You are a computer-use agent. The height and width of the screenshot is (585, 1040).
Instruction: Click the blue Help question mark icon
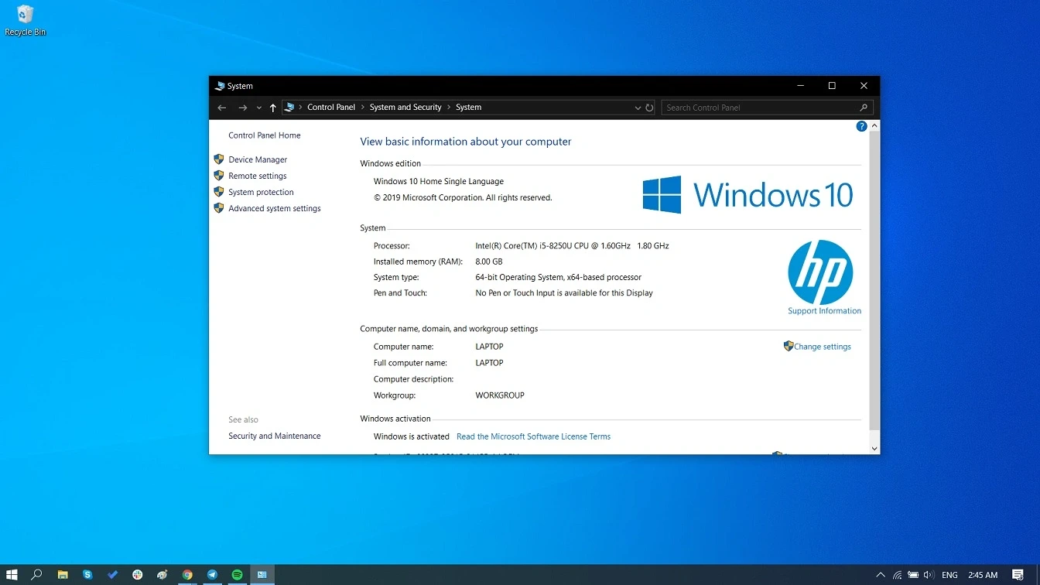point(861,126)
